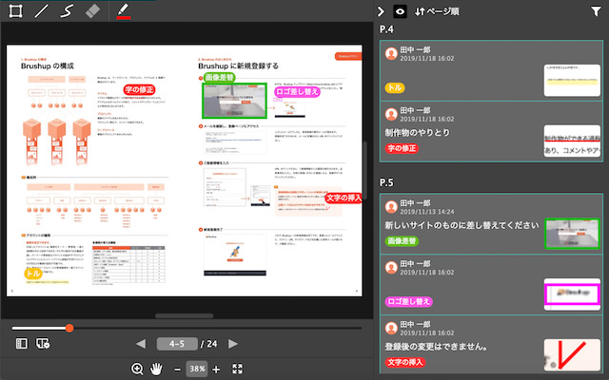This screenshot has height=380, width=609.
Task: Click comment text 制作物のやりとり
Action: pyautogui.click(x=417, y=133)
